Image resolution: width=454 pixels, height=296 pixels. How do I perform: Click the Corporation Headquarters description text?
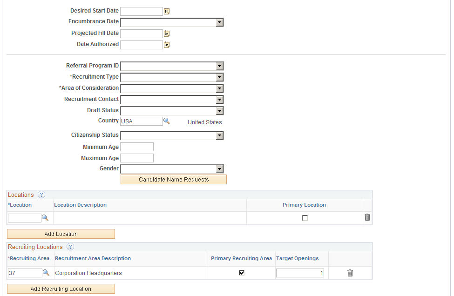tap(88, 273)
